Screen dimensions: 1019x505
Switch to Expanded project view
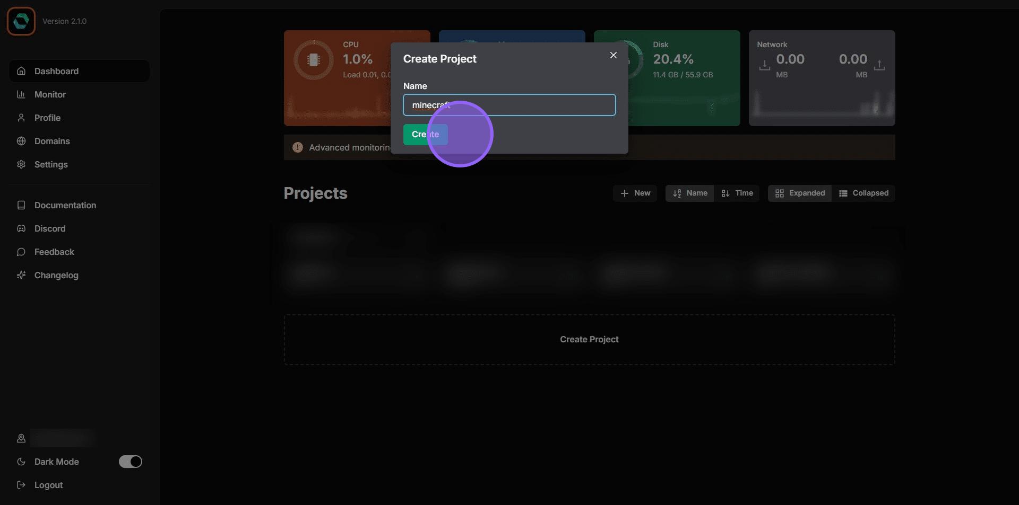click(x=800, y=193)
